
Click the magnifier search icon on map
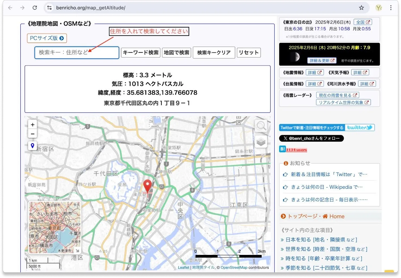261,126
